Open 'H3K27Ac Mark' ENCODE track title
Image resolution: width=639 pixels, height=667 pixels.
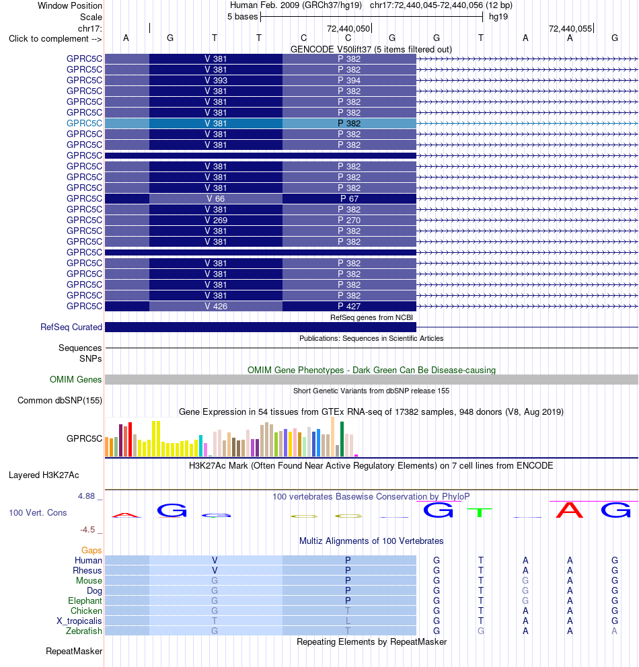(x=371, y=465)
